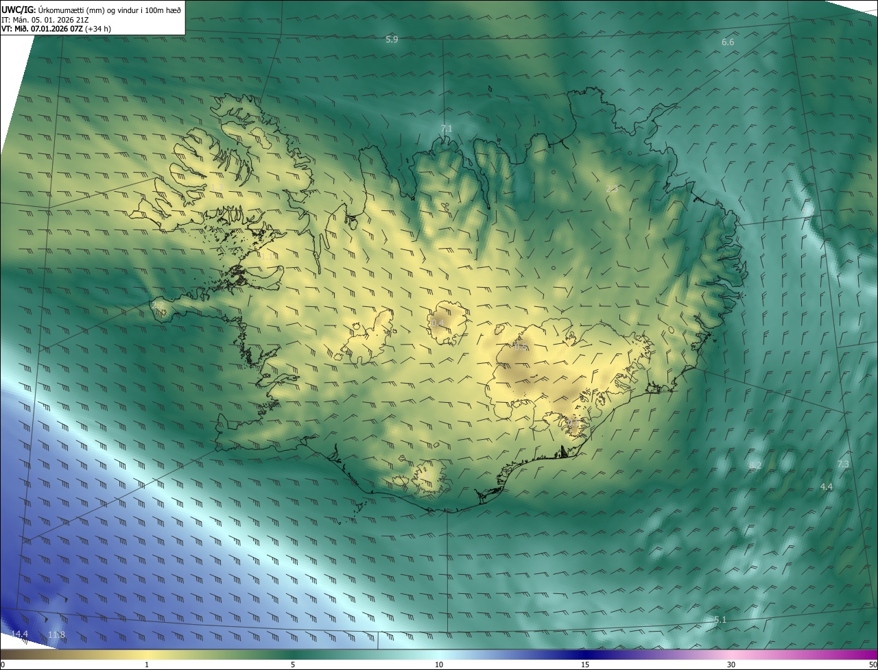Click the 7.3 value on the map
Viewport: 878px width, 670px height.
pyautogui.click(x=843, y=464)
